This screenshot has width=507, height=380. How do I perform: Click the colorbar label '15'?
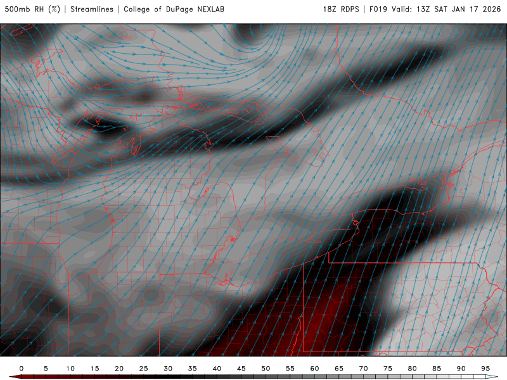94,369
